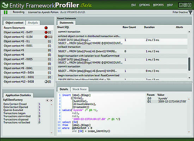The width and height of the screenshot is (194, 141).
Task: Select the Object context tab
Action: (x=14, y=23)
